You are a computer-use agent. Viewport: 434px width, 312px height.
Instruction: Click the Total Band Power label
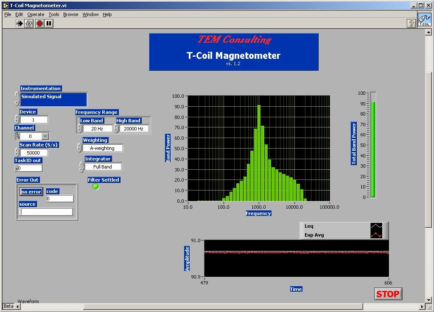point(353,144)
